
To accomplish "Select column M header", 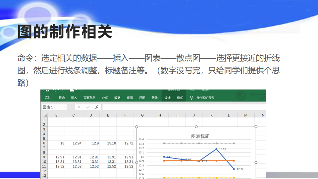I will pyautogui.click(x=246, y=115).
